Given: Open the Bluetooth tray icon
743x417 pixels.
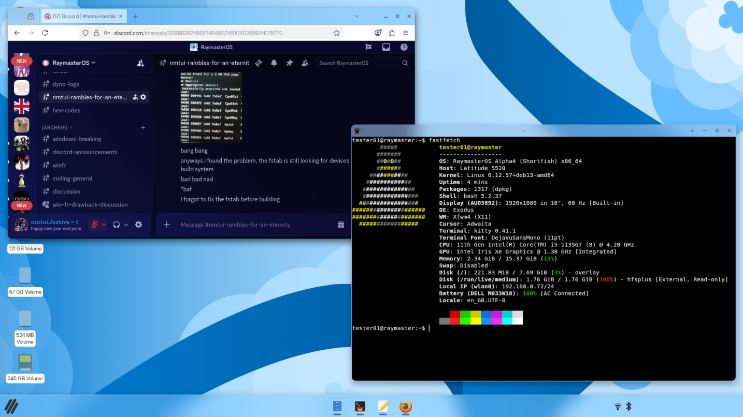Looking at the screenshot, I should pyautogui.click(x=628, y=407).
